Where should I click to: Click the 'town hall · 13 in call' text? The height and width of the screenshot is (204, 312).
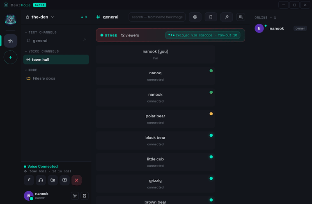click(x=50, y=171)
